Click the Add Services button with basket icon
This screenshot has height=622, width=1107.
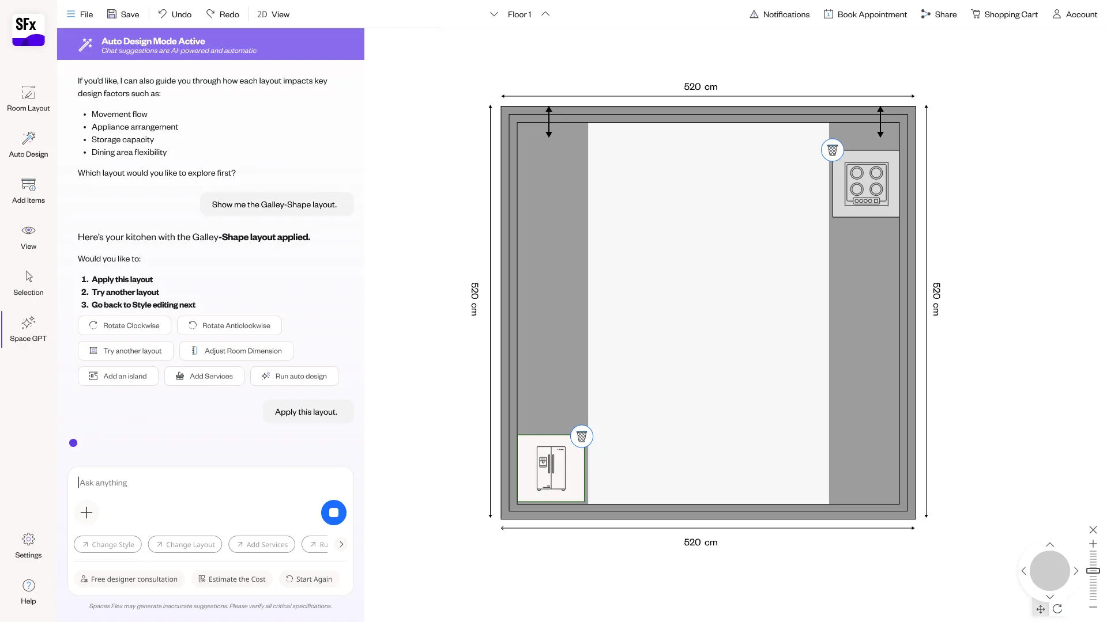pos(204,376)
